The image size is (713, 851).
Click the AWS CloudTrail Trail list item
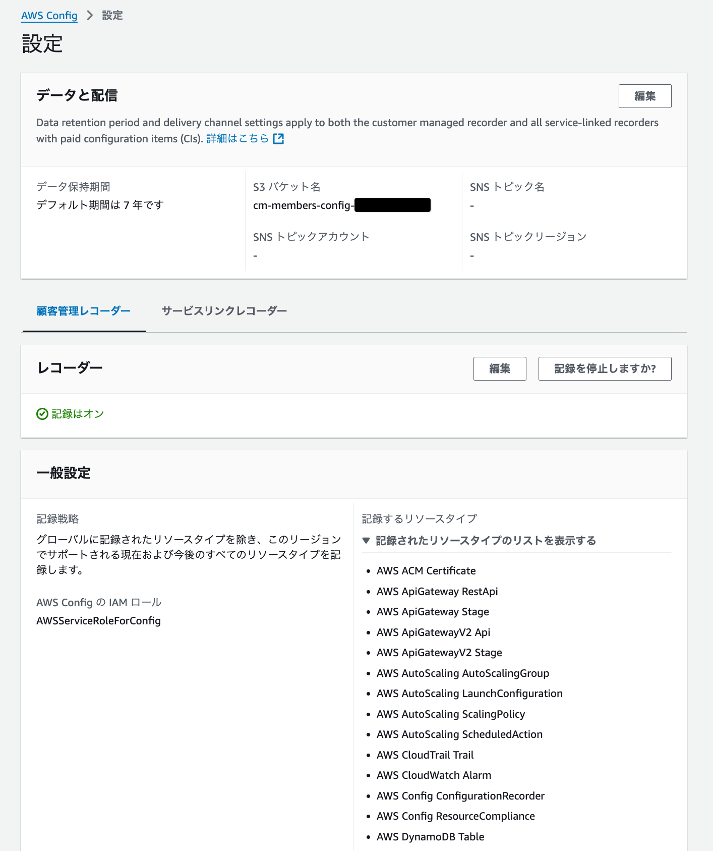coord(425,755)
